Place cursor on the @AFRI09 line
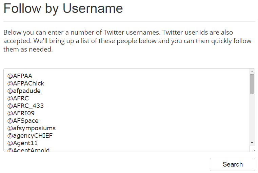Screen dimensions: 258x173 pos(21,113)
